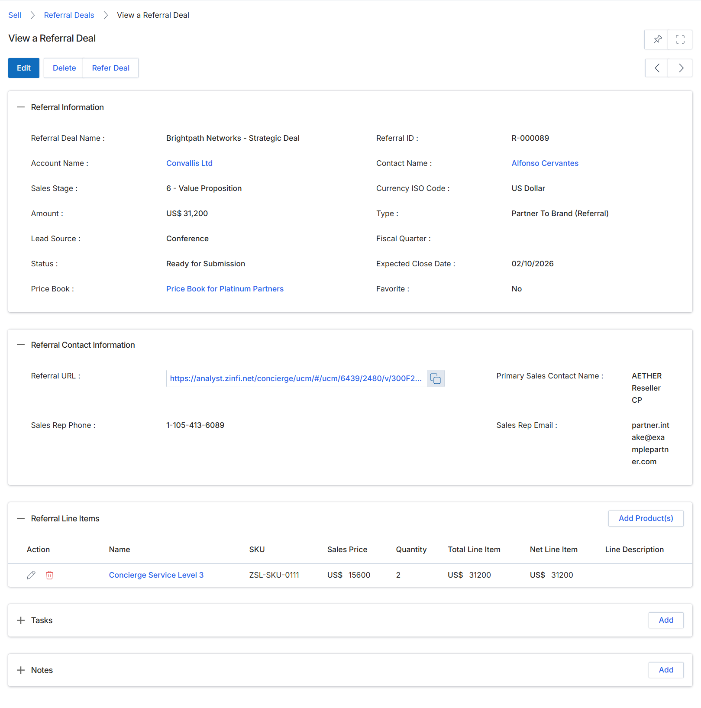
Task: Click the sales rep email address value
Action: click(x=650, y=443)
